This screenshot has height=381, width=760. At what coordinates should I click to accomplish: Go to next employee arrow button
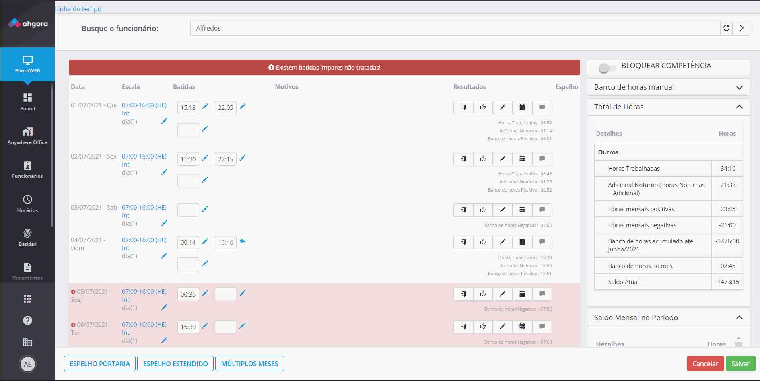pos(741,28)
